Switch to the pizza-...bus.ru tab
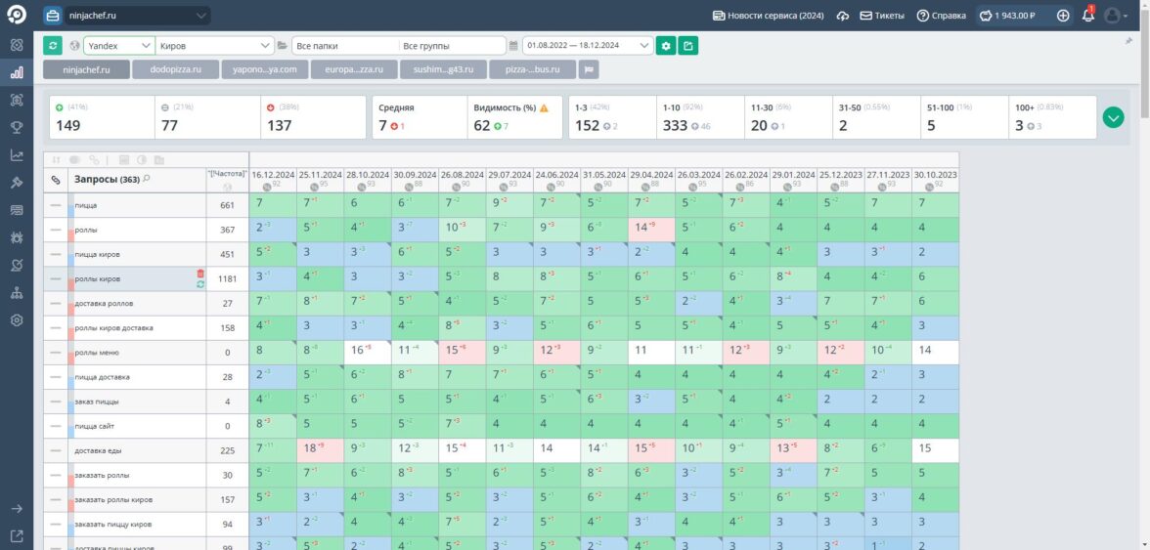The image size is (1150, 550). (532, 69)
